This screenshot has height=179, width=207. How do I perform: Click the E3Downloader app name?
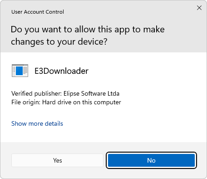tap(61, 71)
